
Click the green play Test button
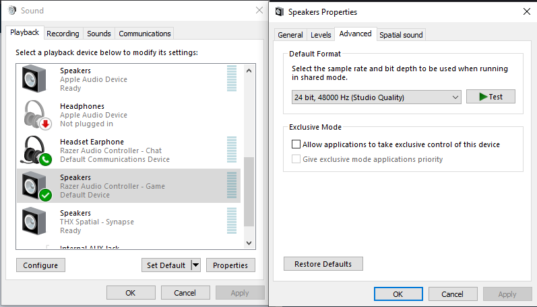click(491, 97)
